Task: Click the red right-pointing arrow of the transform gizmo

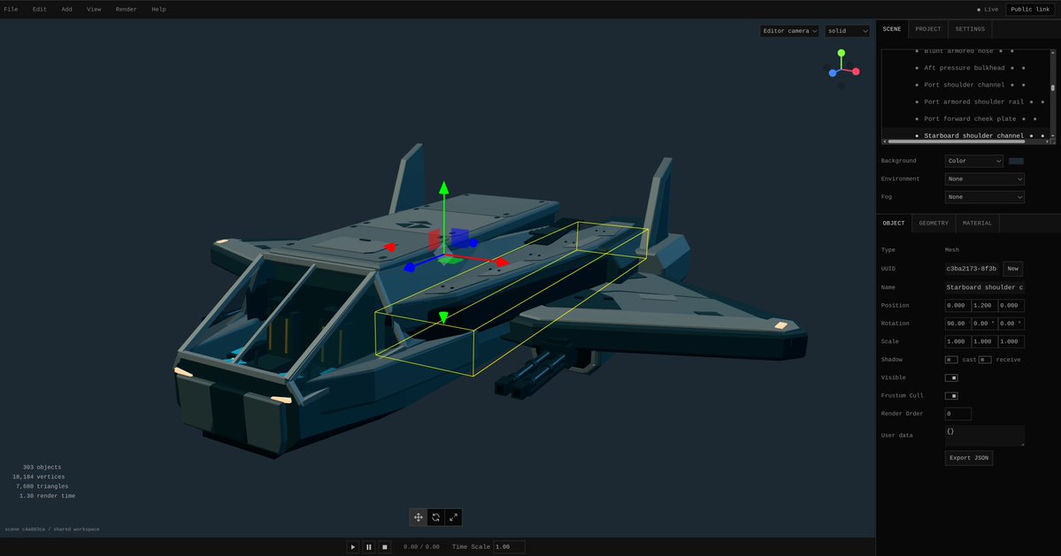Action: point(502,263)
